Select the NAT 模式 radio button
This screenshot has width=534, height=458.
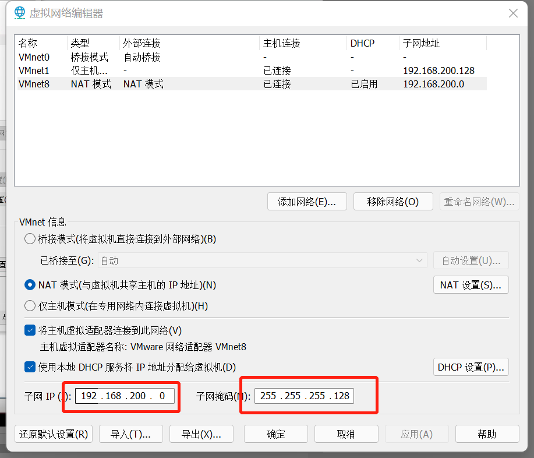(30, 285)
